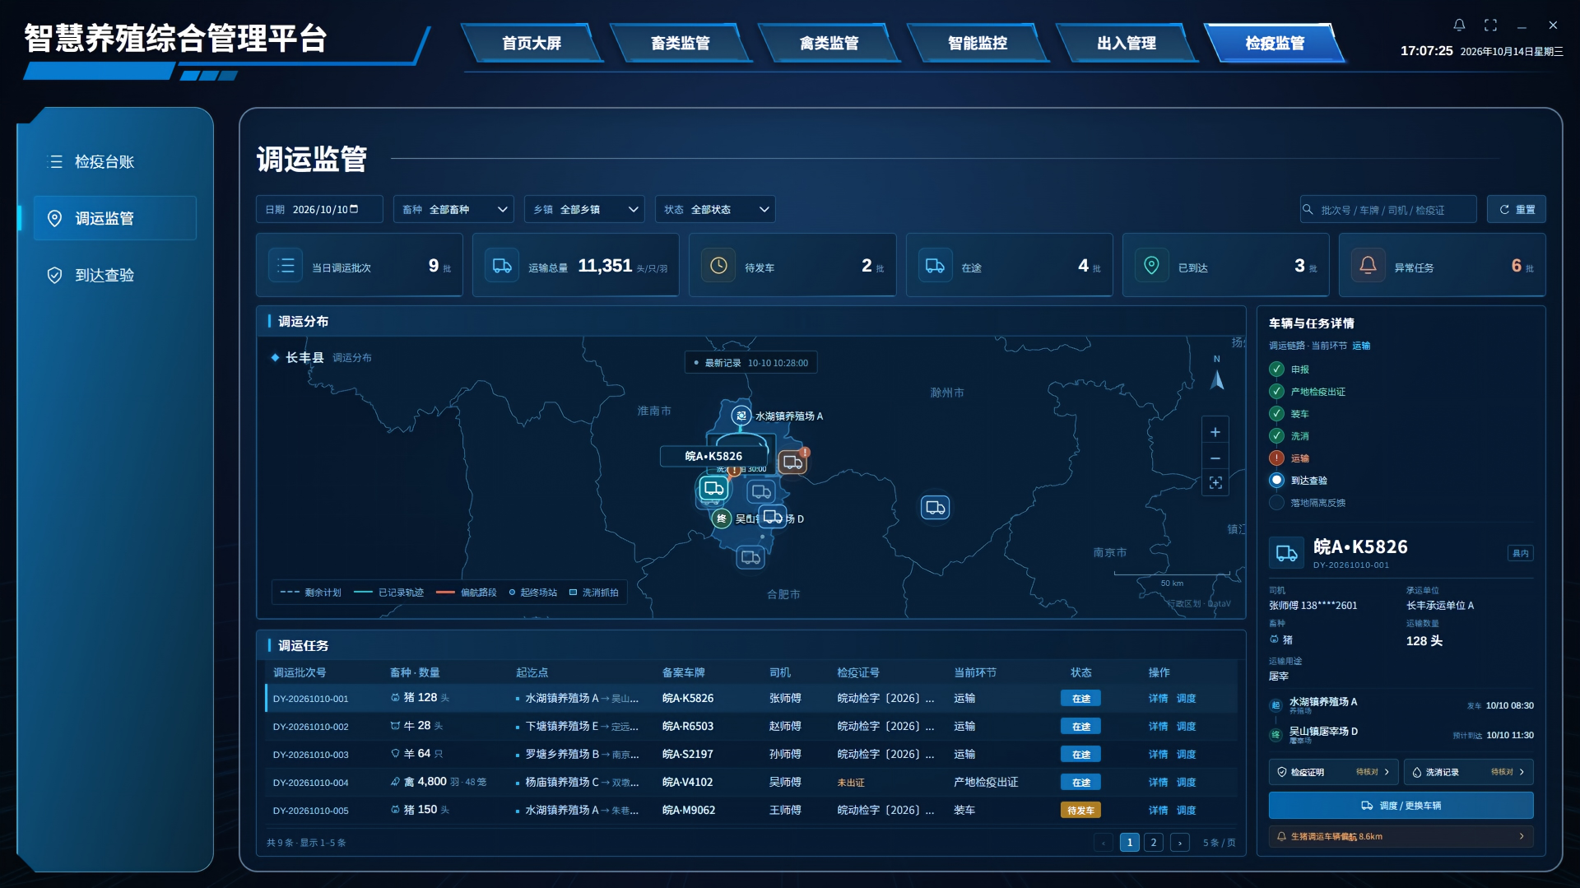Select the 到达查验 step radio
This screenshot has width=1580, height=888.
(x=1276, y=480)
